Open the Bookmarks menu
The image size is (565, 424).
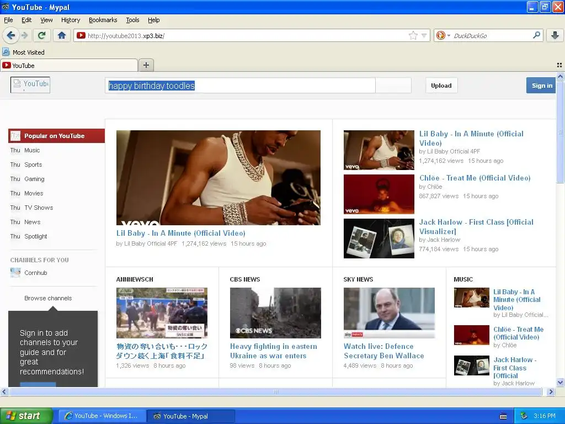[x=103, y=20]
